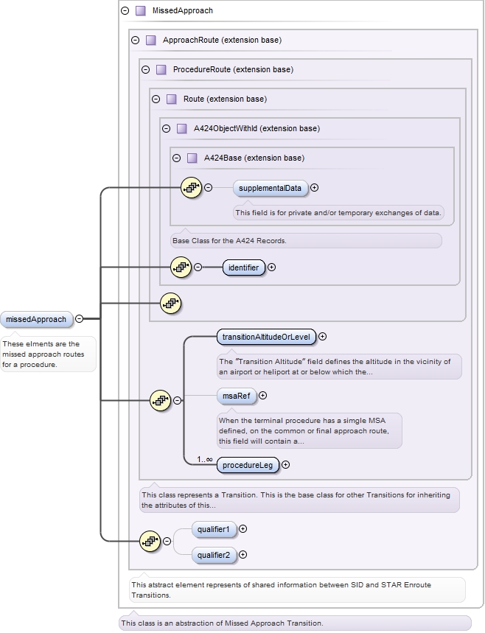Click the Route (extension base) label
Screen dimensions: 485x633
225,99
